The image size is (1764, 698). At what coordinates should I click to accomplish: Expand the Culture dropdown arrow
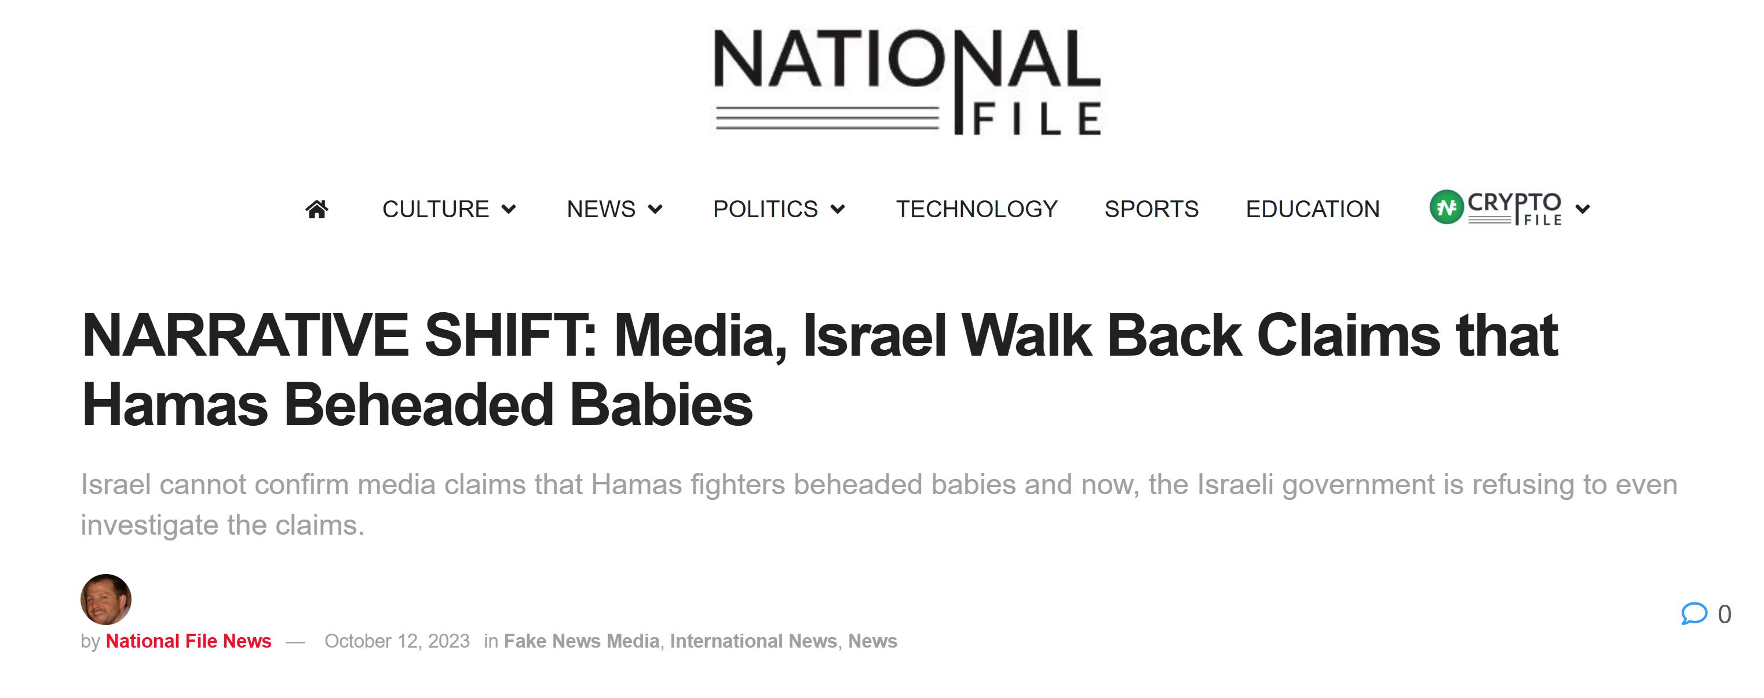[x=509, y=209]
